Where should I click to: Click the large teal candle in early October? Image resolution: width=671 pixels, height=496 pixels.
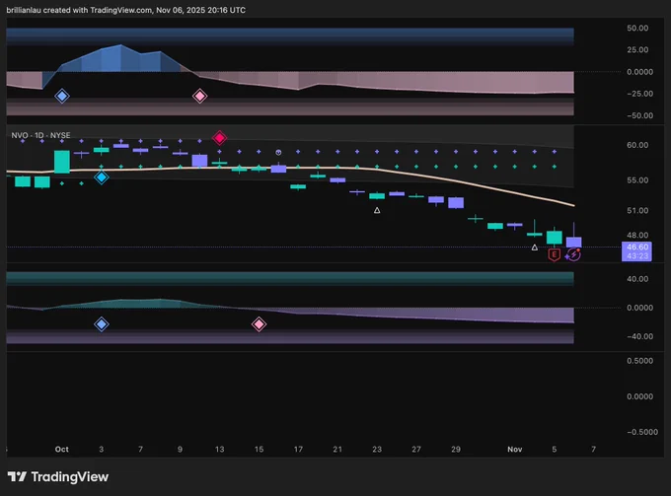click(62, 162)
